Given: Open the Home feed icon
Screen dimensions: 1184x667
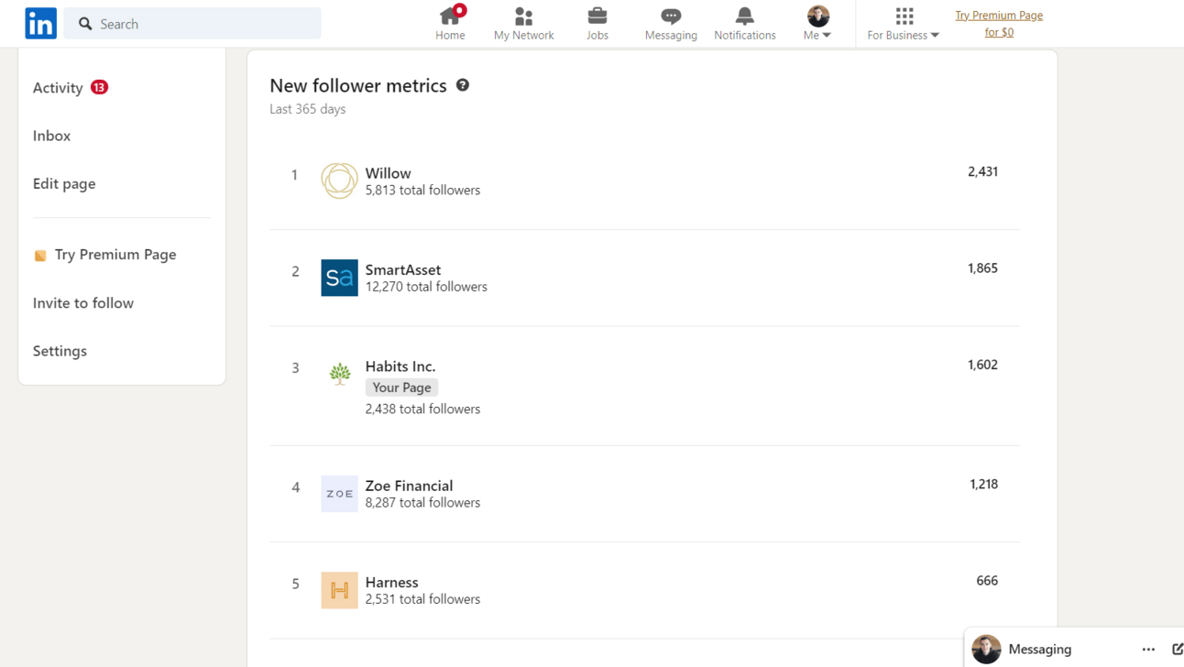Looking at the screenshot, I should [x=450, y=16].
